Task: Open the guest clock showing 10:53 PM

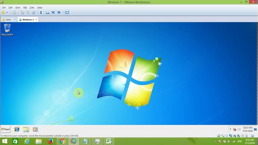Action: 247,129
